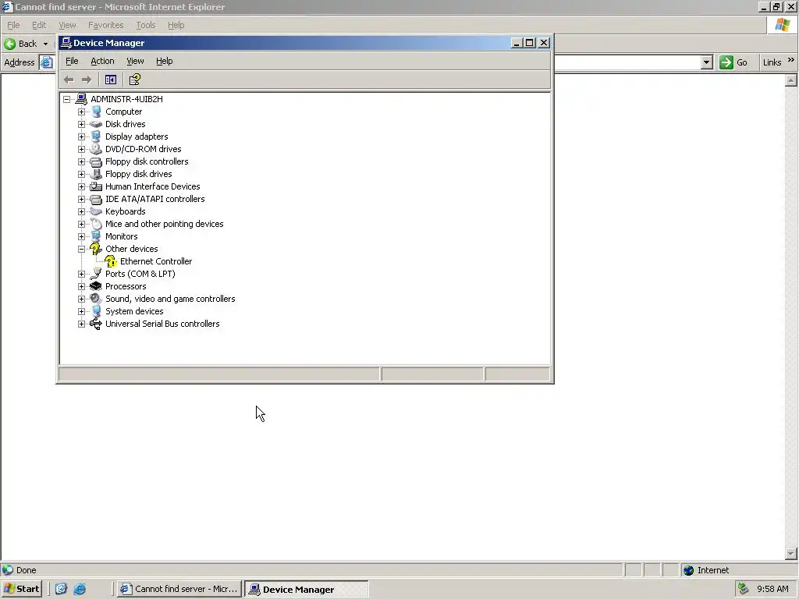Open the address bar dropdown in Internet Explorer
This screenshot has height=599, width=799.
click(x=706, y=62)
